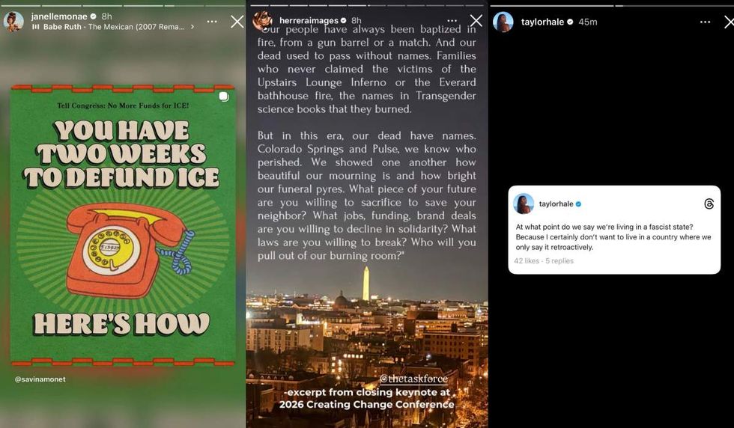Tap the Threads logo on embedded post
Image resolution: width=734 pixels, height=428 pixels.
pos(709,204)
